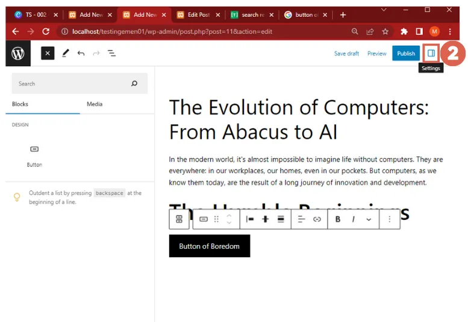Screen dimensions: 468x322
Task: Click the zoom magnifier icon in address bar
Action: tap(355, 31)
